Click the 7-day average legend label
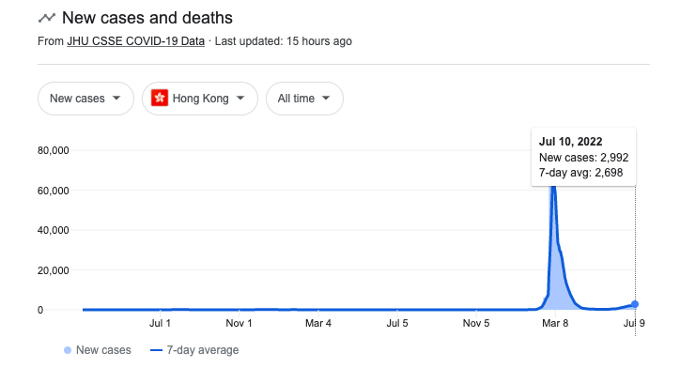 (203, 350)
